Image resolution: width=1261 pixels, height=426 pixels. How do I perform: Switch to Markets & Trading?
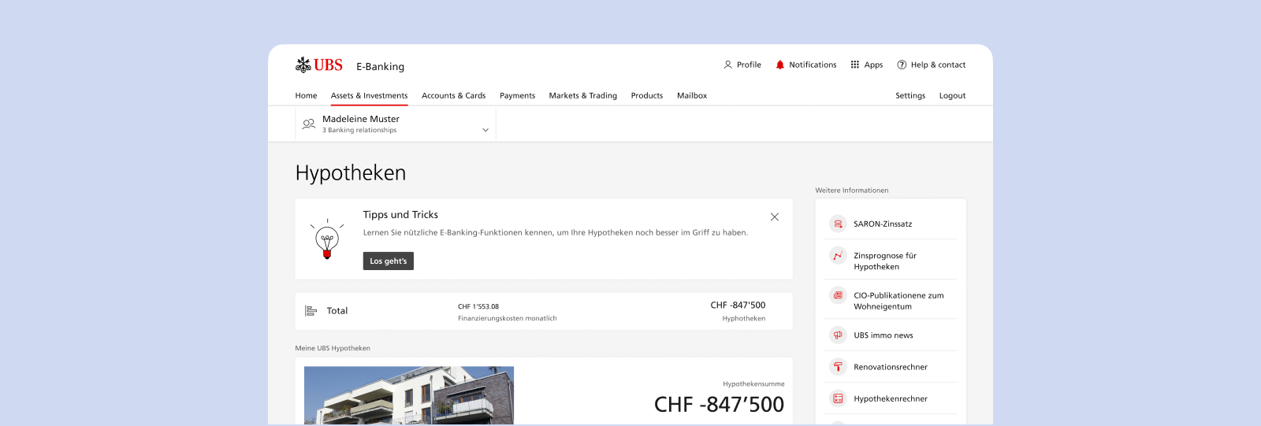pos(582,95)
